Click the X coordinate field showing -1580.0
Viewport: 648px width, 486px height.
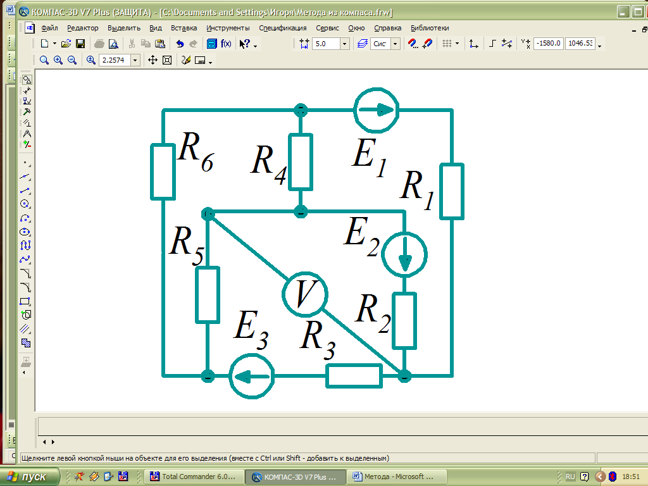coord(549,44)
